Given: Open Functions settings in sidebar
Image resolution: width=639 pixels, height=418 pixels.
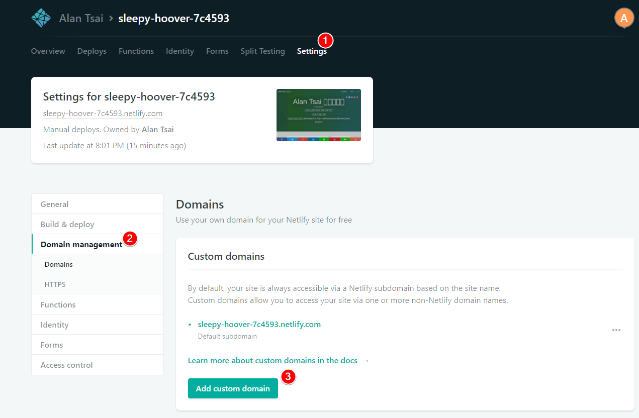Looking at the screenshot, I should point(98,304).
